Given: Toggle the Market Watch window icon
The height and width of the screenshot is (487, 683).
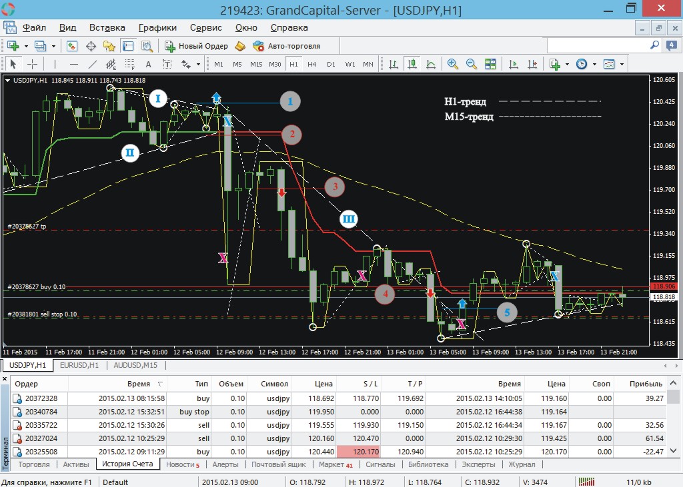Looking at the screenshot, I should [x=72, y=46].
